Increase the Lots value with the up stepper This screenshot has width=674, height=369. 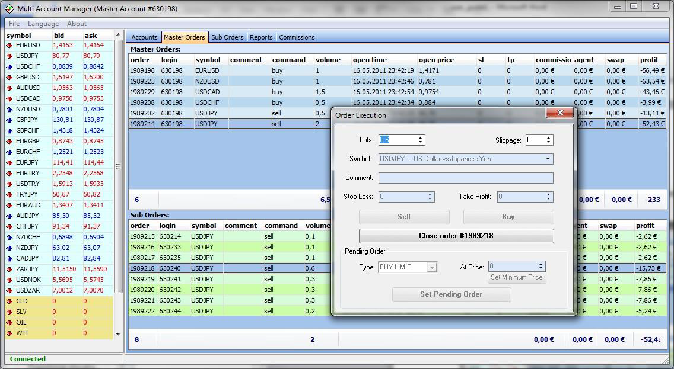pyautogui.click(x=421, y=137)
